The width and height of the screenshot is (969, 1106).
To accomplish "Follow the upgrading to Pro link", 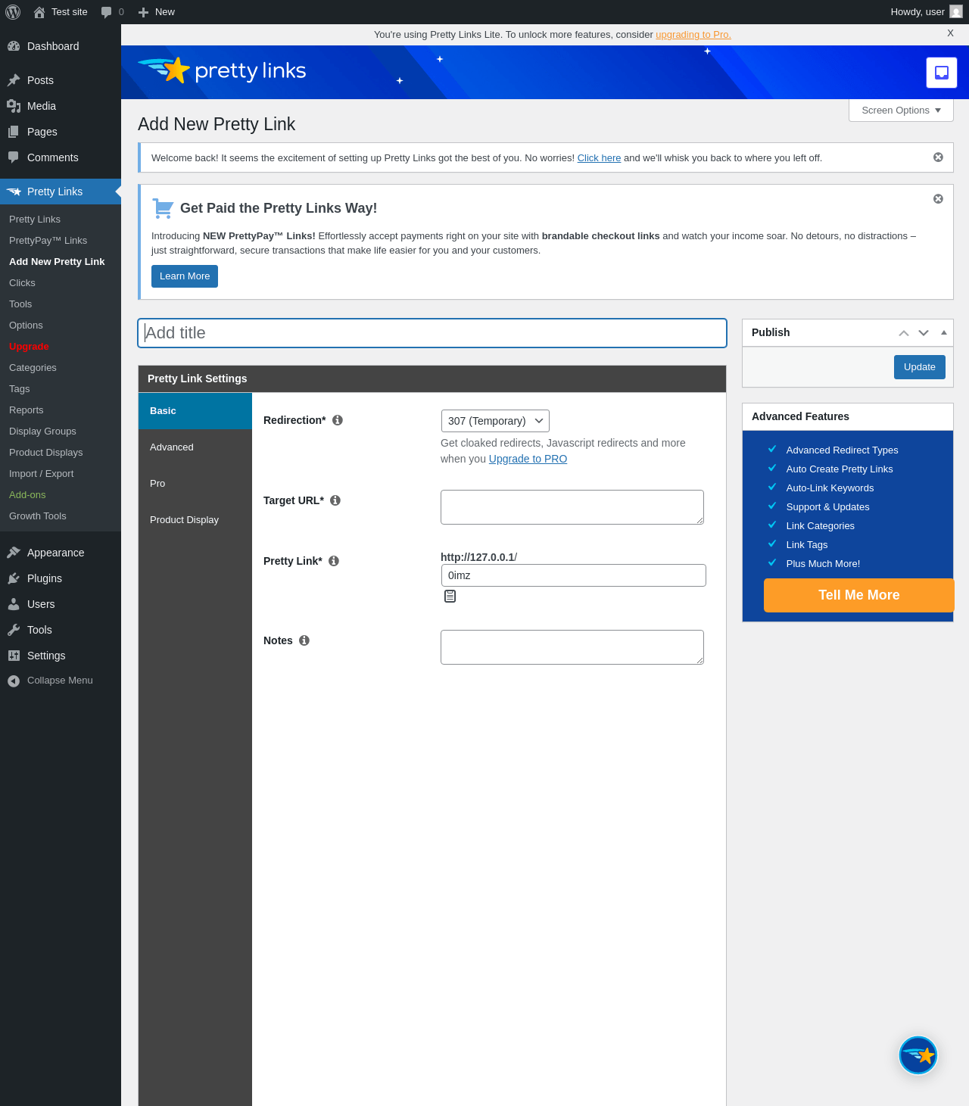I will [693, 35].
